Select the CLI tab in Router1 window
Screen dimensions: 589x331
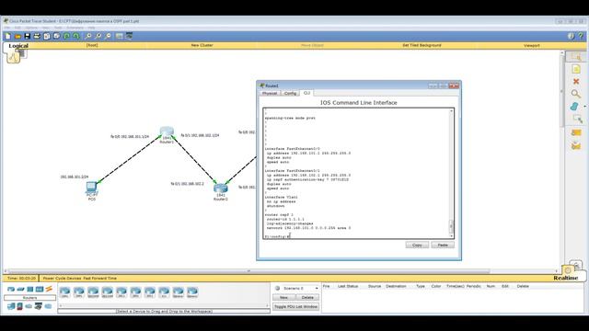click(306, 93)
